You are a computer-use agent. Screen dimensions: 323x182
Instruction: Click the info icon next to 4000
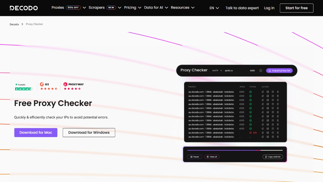261,71
